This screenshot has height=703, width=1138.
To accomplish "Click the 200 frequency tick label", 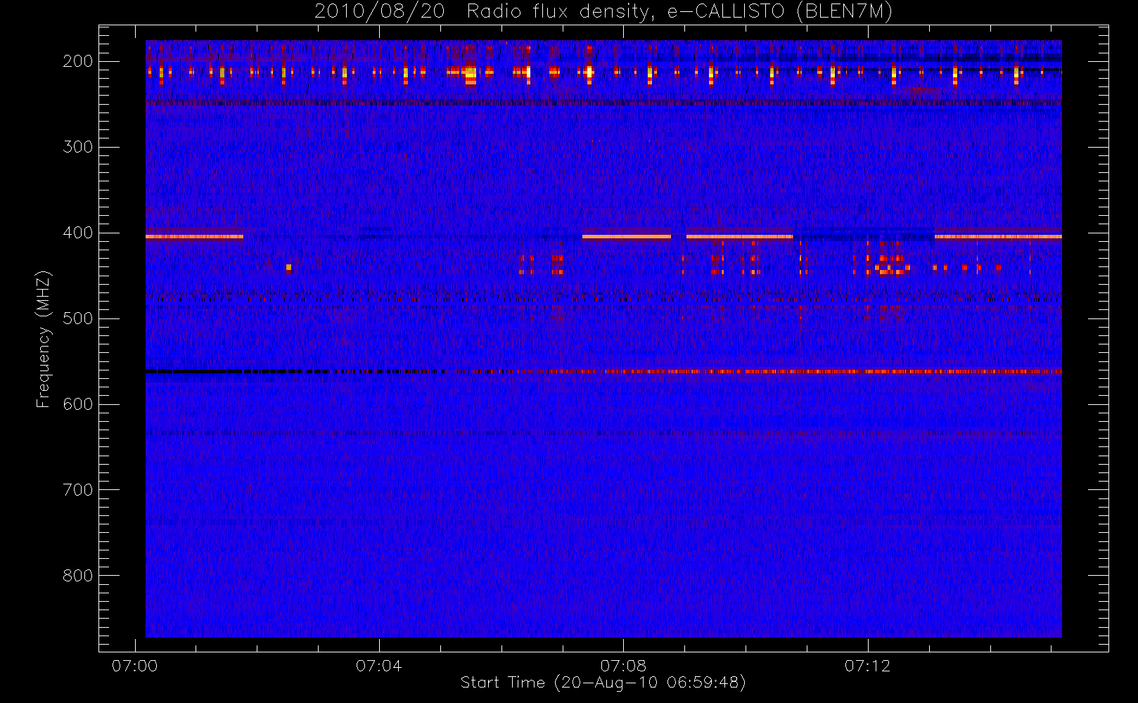I will click(x=78, y=61).
